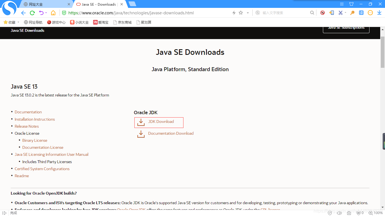The height and width of the screenshot is (216, 385).
Task: Open the 爱淘宝 bookmark
Action: pos(101,22)
